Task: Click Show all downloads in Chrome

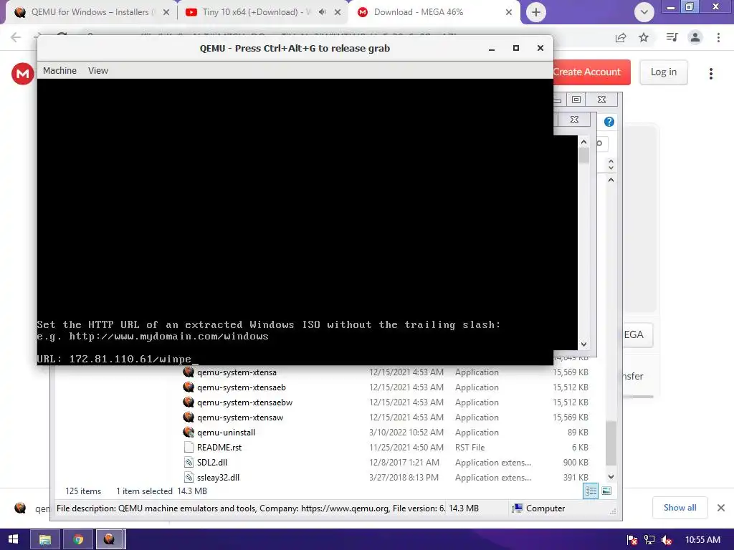Action: [x=680, y=508]
